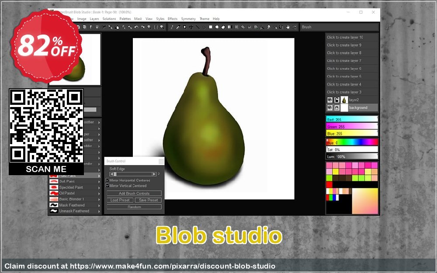The image size is (437, 273).
Task: Click the clipboard paste icon in the toolbar
Action: tap(117, 27)
